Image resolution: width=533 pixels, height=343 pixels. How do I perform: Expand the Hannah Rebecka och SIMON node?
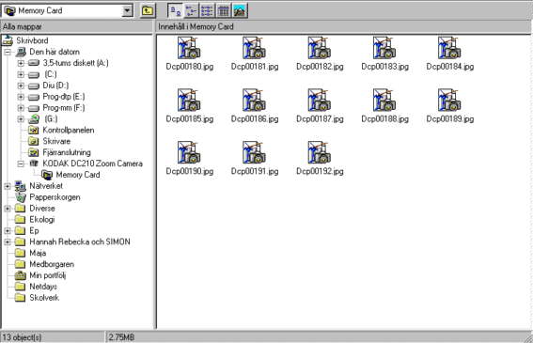click(x=8, y=242)
